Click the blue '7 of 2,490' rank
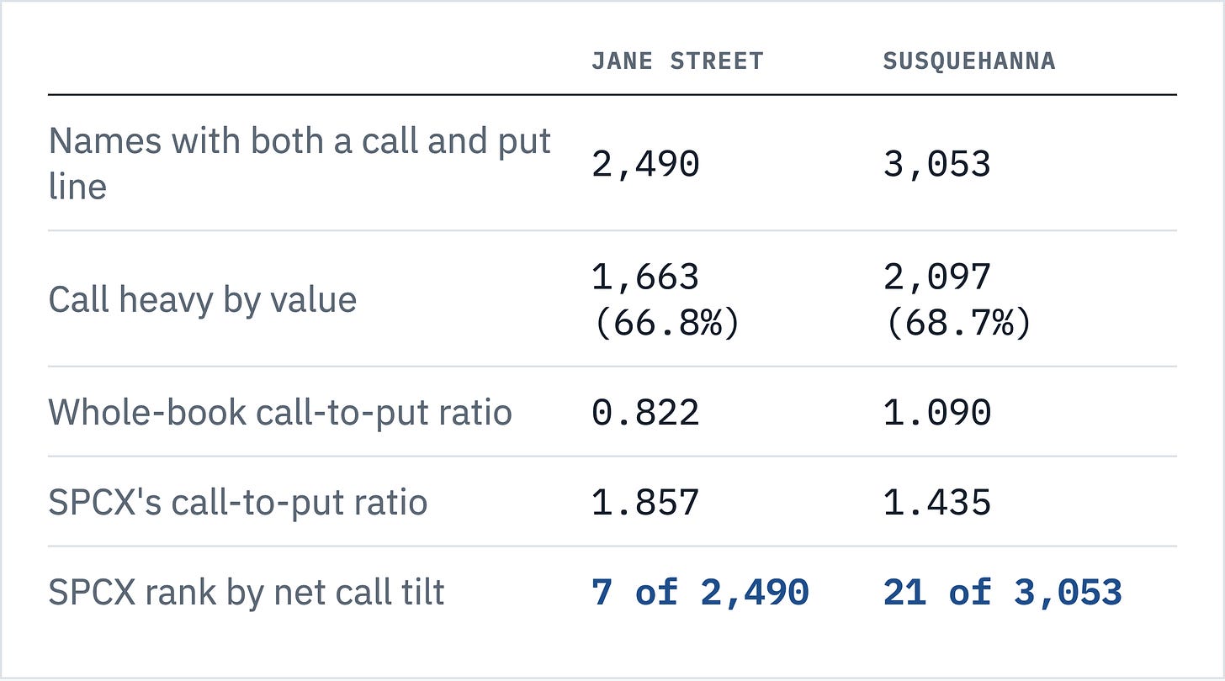The image size is (1225, 681). 700,593
